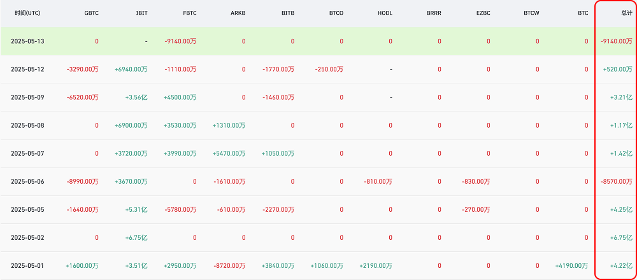This screenshot has height=280, width=637.
Task: Click FBTC value -5780.00万
Action: click(180, 210)
